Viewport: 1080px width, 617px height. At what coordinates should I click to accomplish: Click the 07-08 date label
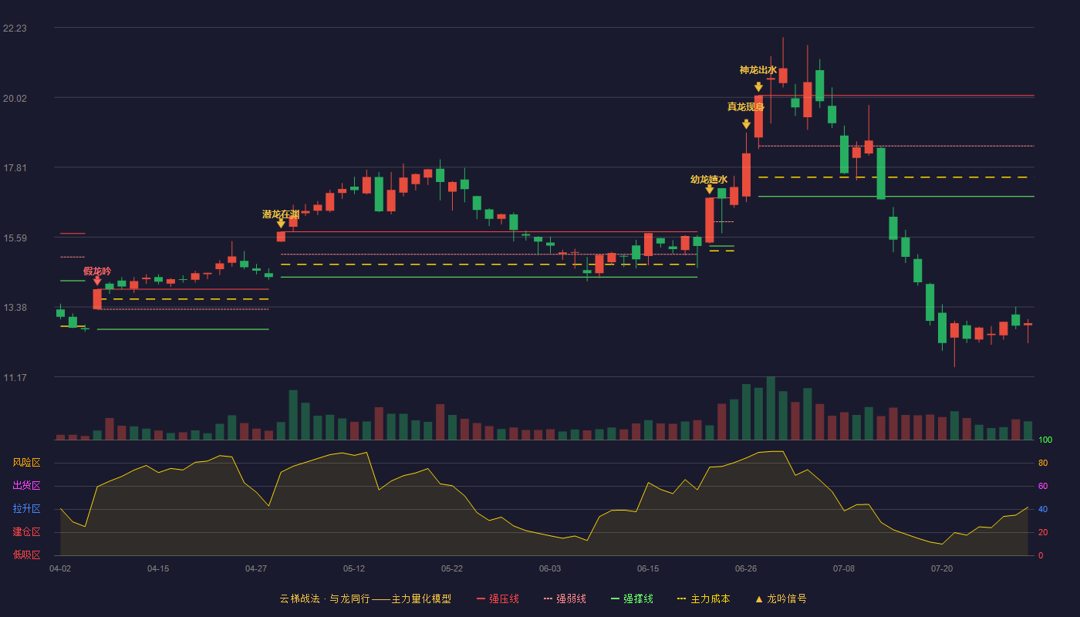[x=844, y=568]
